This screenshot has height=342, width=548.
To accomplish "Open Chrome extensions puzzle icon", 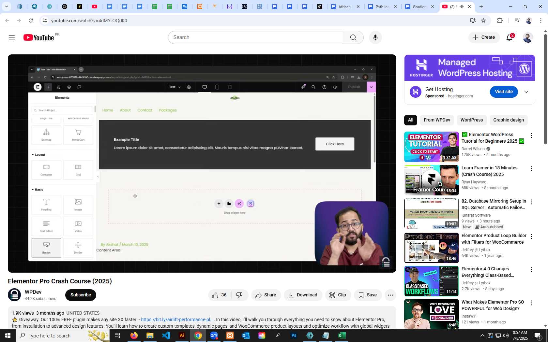I will point(500,21).
